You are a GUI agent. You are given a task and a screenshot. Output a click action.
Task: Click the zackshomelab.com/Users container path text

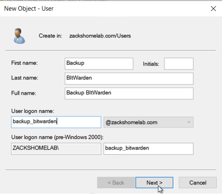100,36
